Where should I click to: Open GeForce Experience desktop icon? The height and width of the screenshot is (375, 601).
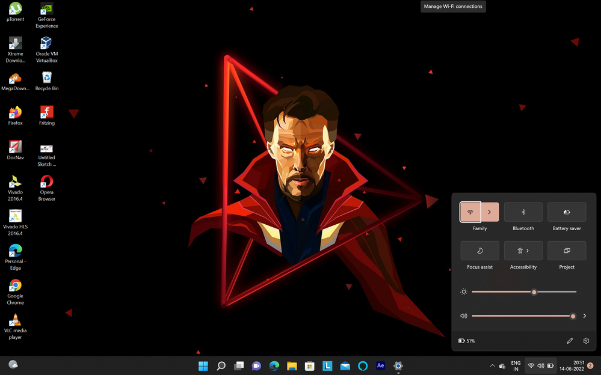pos(47,15)
